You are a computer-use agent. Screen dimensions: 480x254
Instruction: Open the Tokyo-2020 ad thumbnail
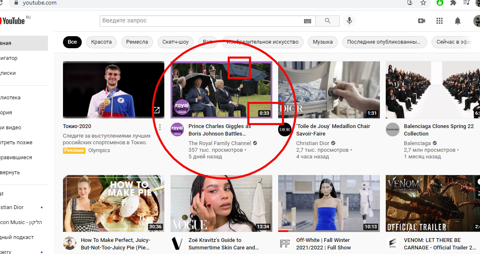[113, 90]
